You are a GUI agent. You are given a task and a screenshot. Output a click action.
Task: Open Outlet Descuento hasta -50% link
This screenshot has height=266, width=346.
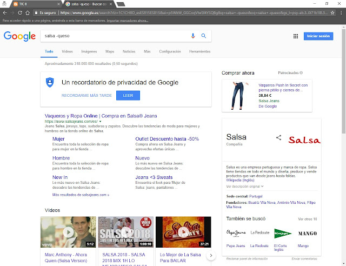pos(167,139)
